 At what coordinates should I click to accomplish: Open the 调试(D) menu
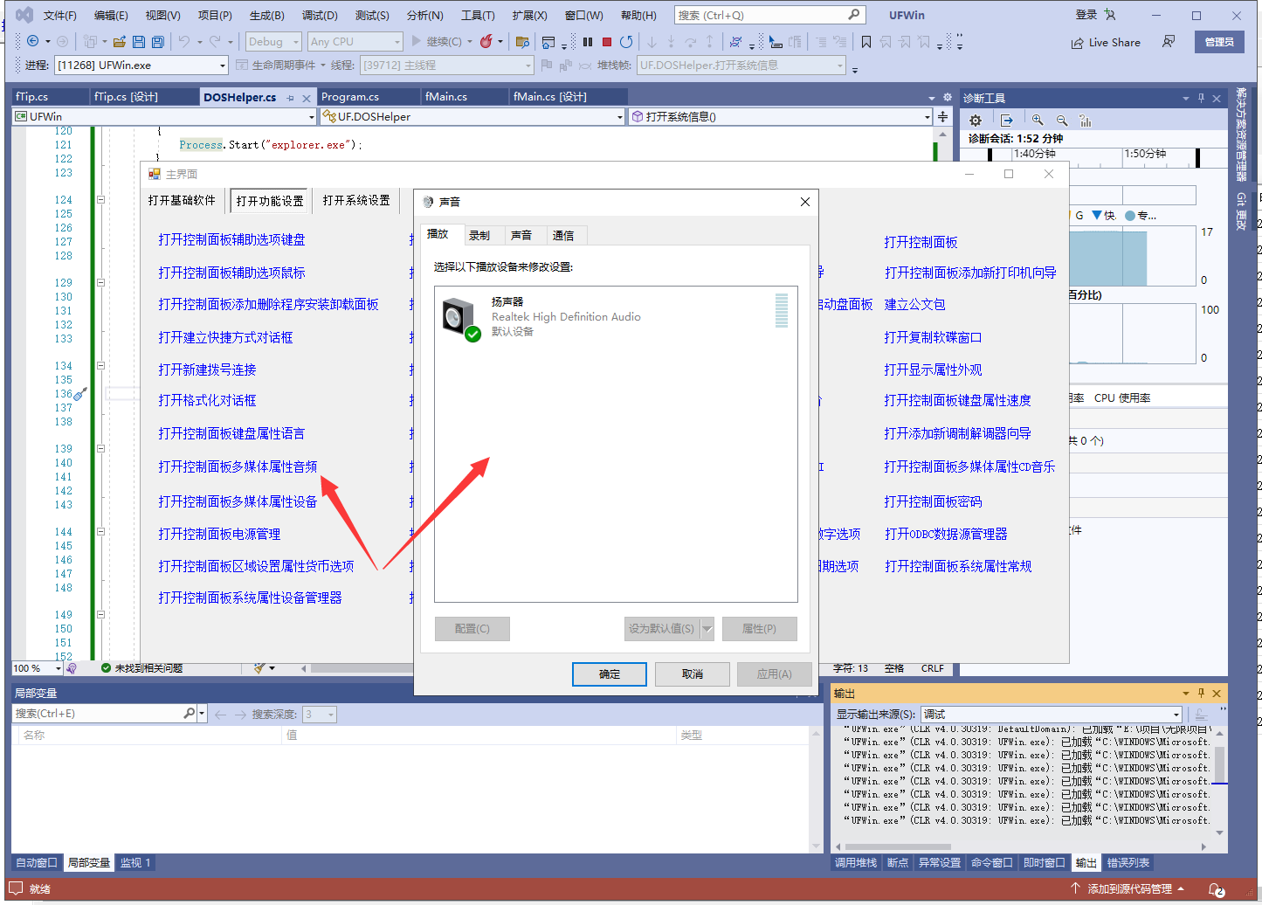(x=320, y=16)
